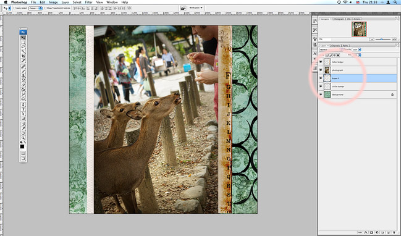
Task: Open the Navigator panel options menu
Action: (x=397, y=19)
